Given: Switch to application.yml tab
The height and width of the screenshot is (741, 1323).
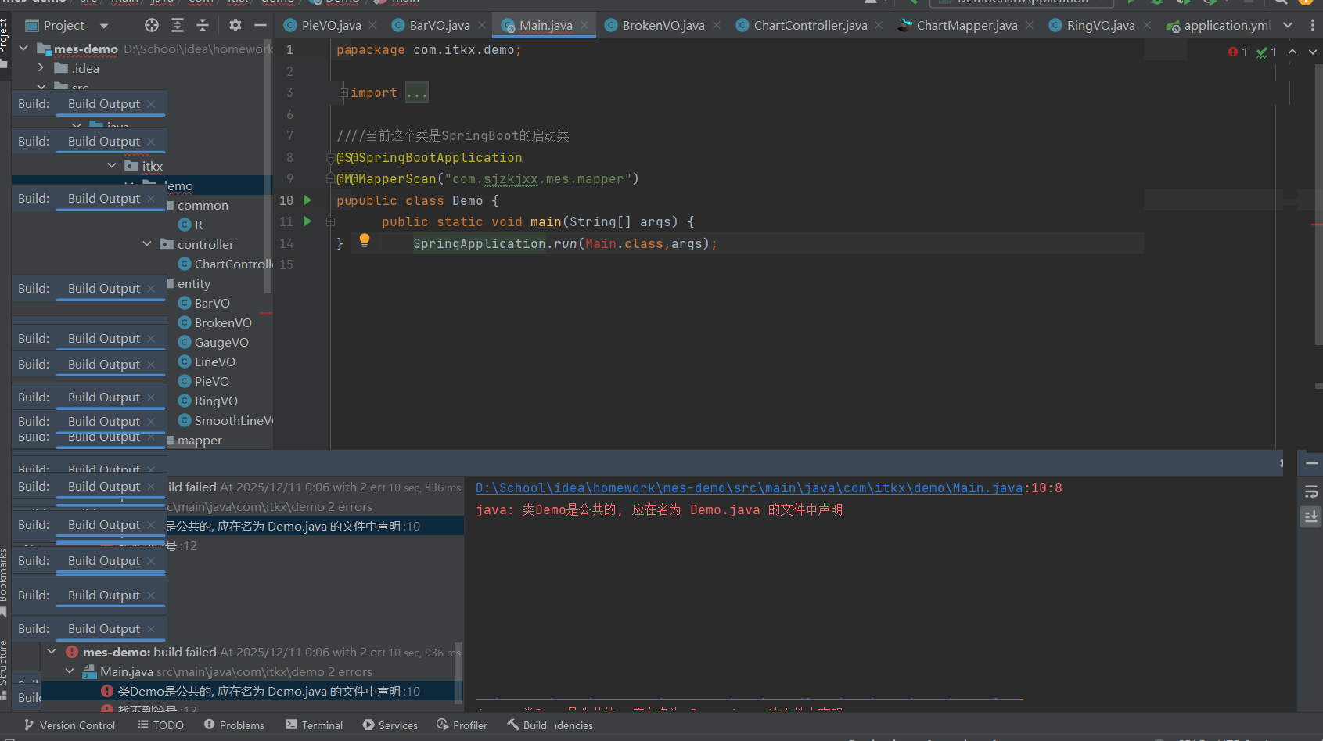Looking at the screenshot, I should pyautogui.click(x=1218, y=25).
